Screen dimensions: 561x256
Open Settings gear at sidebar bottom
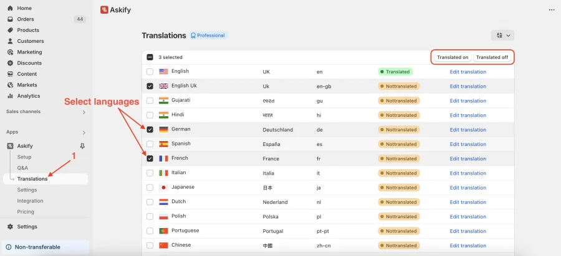[x=11, y=227]
